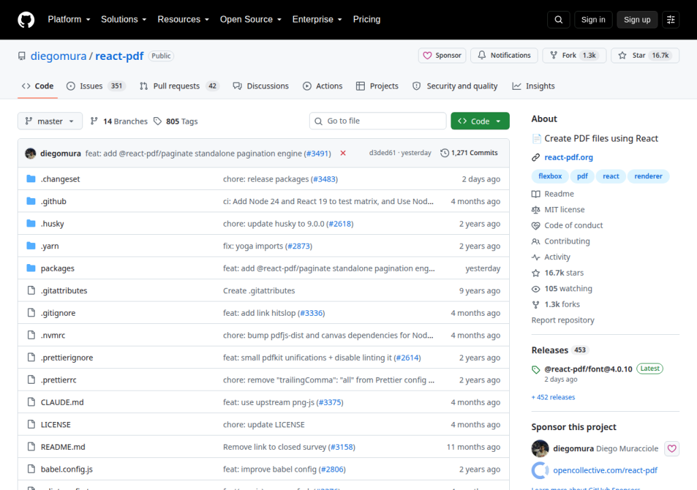The image size is (697, 490).
Task: Open the + 452 releases link
Action: (x=553, y=397)
